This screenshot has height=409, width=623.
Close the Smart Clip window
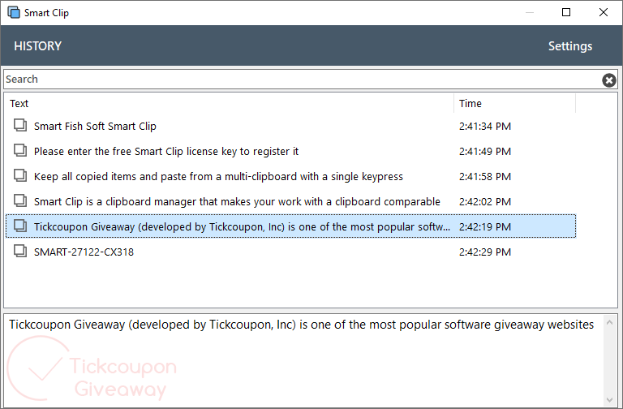(604, 13)
